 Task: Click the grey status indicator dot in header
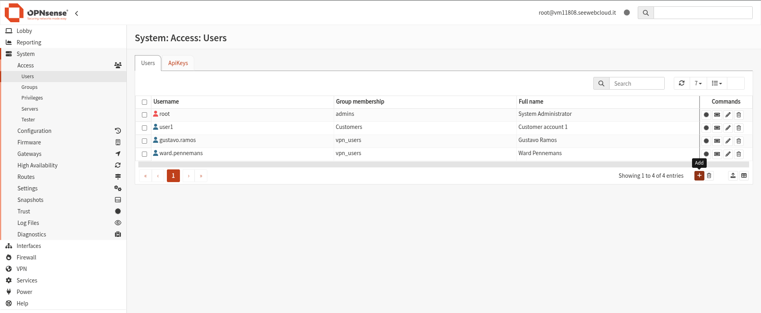tap(627, 13)
